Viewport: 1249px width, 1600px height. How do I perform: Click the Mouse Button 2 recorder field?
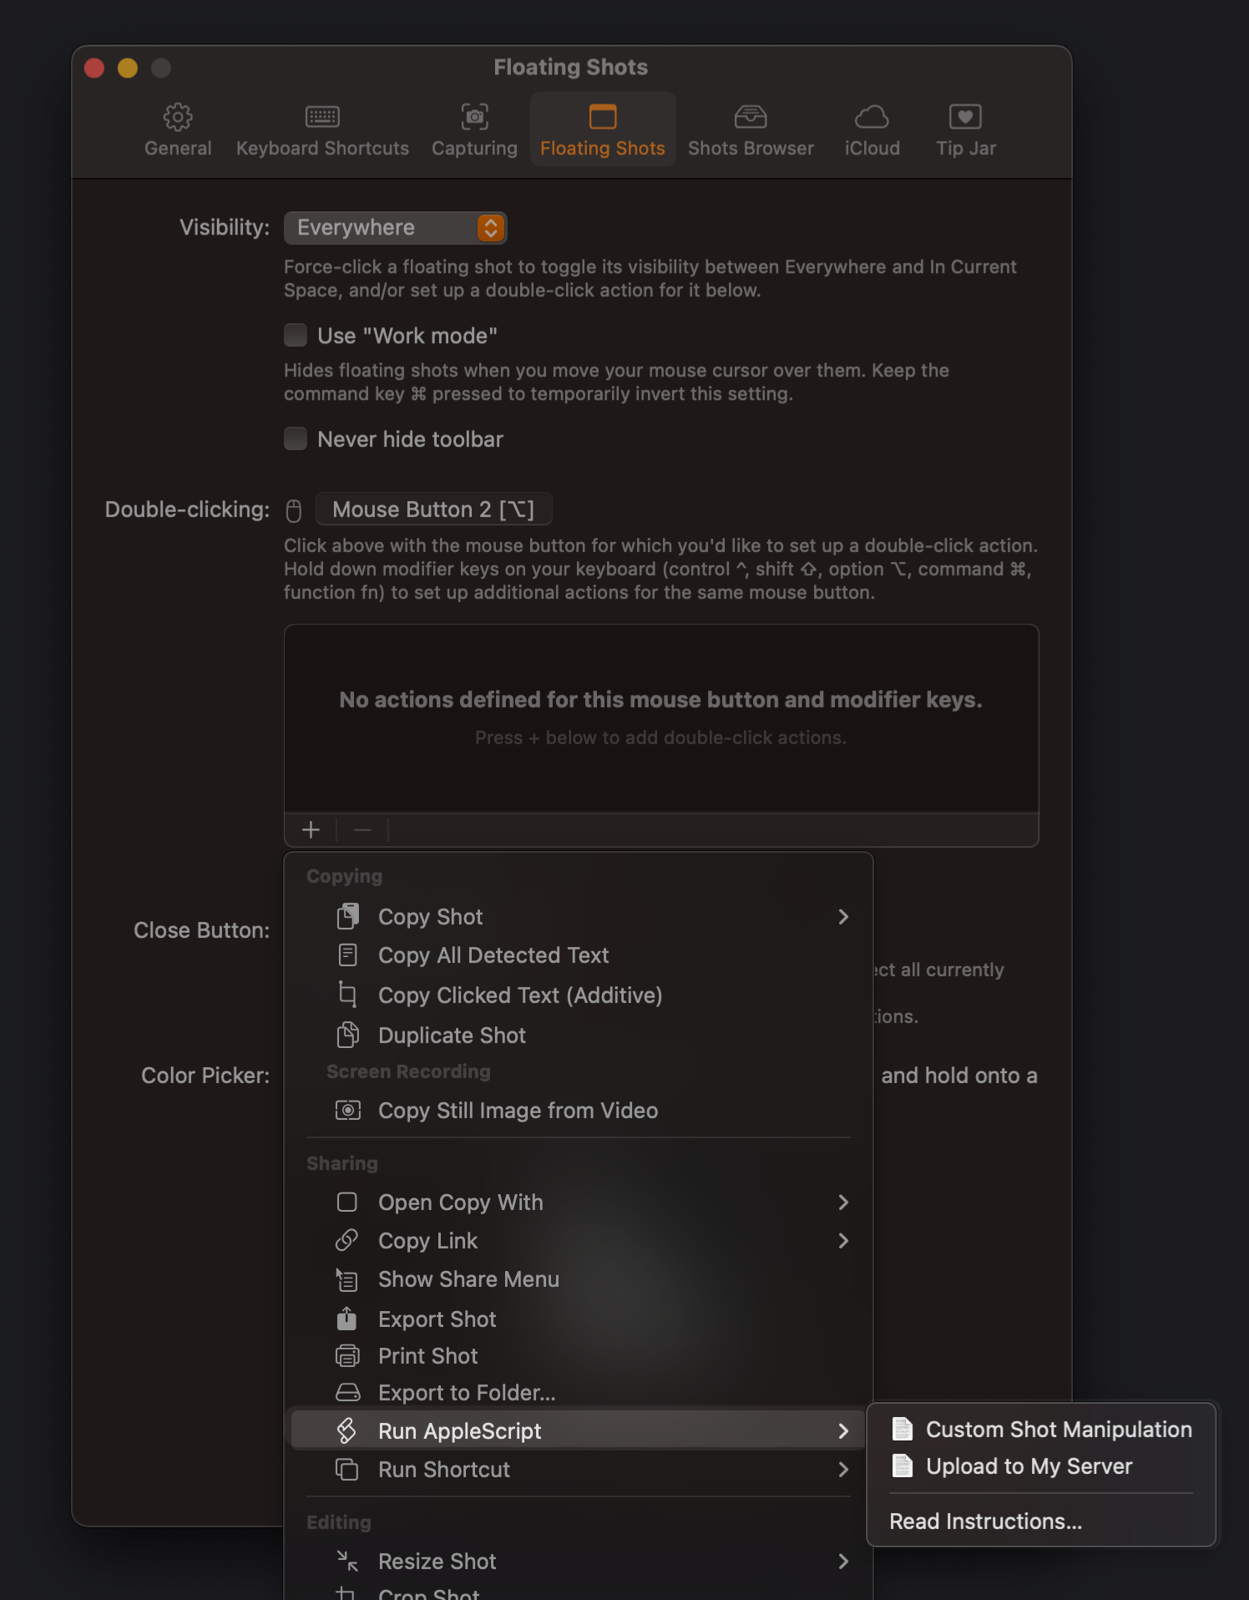[433, 509]
